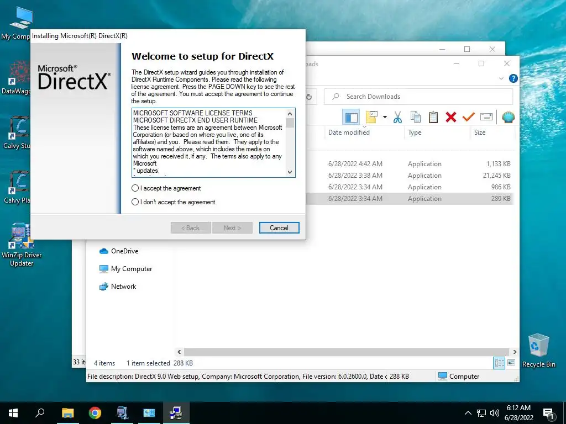
Task: Toggle the navigation pane icon in Explorer toolbar
Action: pos(351,117)
